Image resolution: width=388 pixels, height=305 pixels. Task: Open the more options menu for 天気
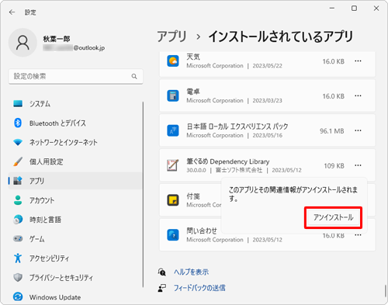point(358,61)
